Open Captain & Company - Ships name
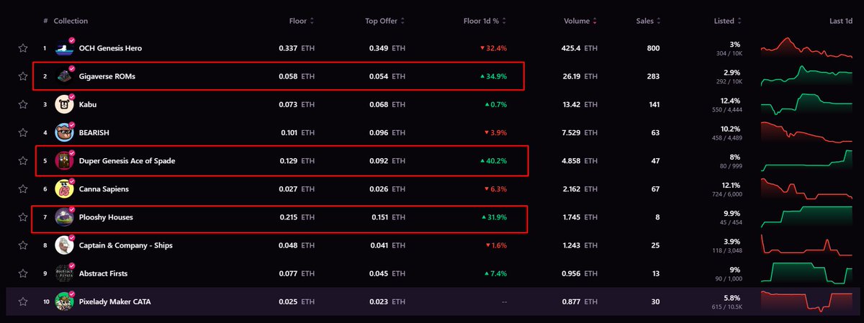Image resolution: width=864 pixels, height=323 pixels. pyautogui.click(x=125, y=245)
